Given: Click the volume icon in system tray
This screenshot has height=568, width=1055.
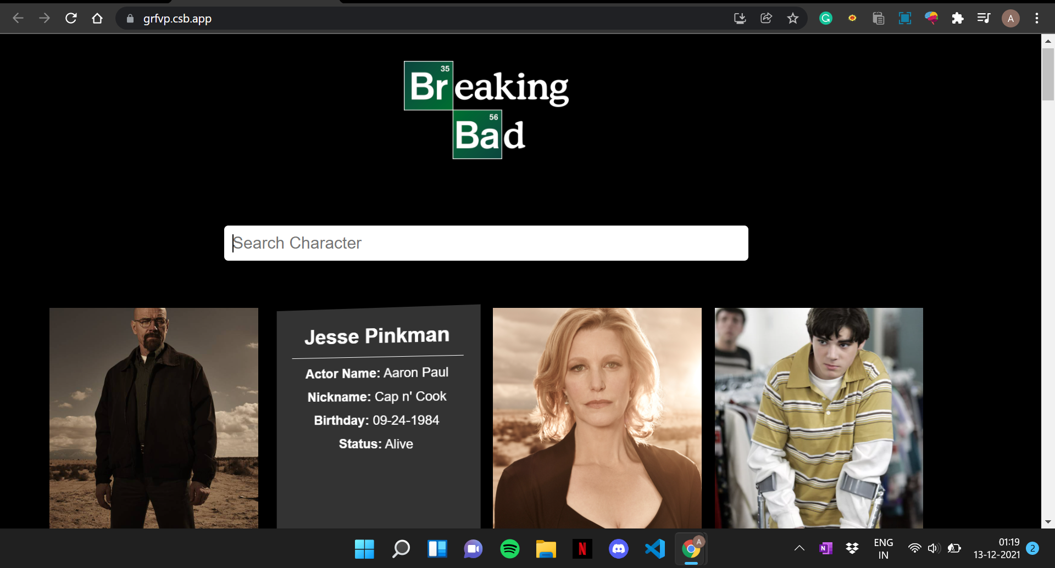Looking at the screenshot, I should (934, 548).
